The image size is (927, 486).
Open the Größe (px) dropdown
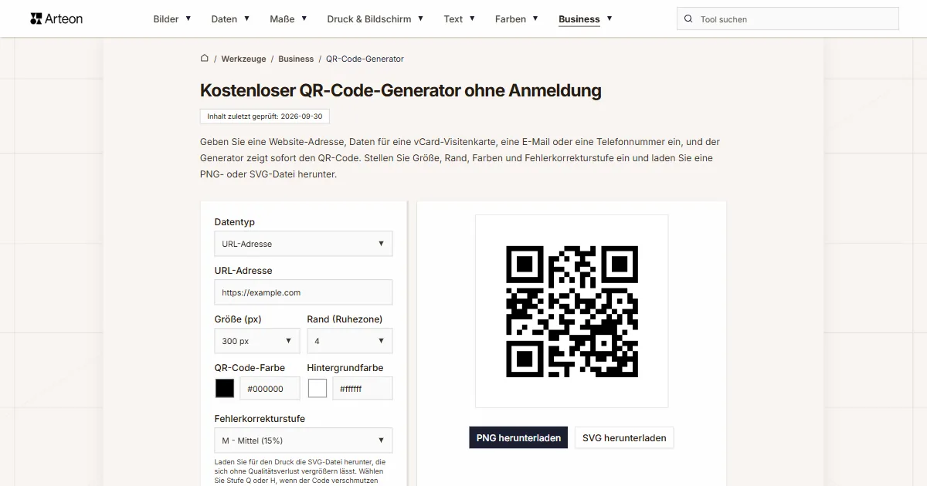[x=257, y=341]
